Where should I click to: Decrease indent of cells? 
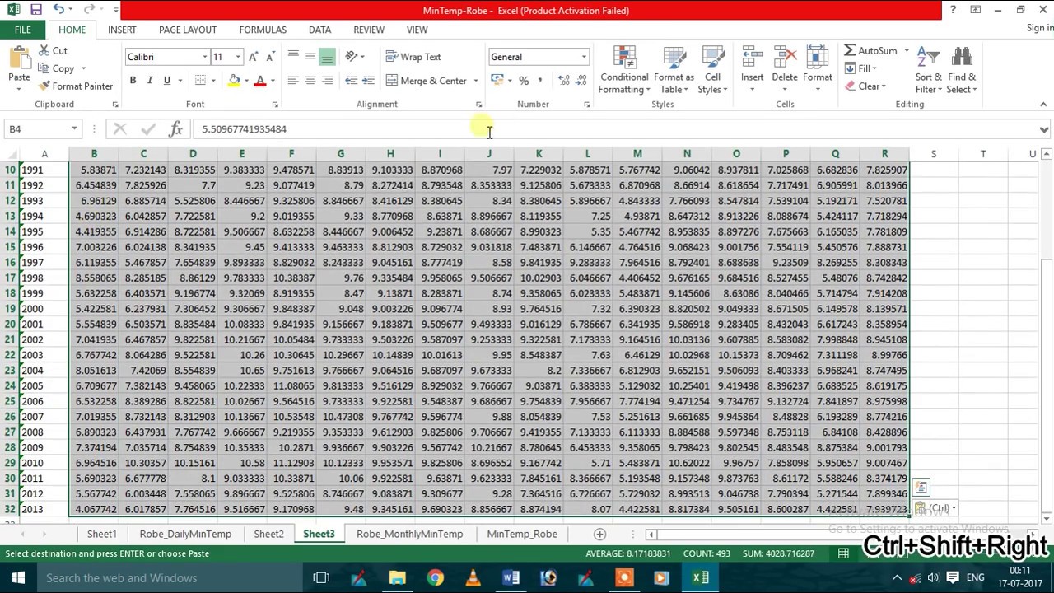[352, 81]
